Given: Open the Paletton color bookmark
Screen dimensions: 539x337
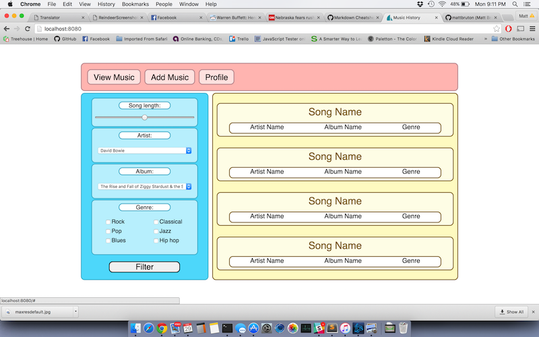Looking at the screenshot, I should (392, 39).
